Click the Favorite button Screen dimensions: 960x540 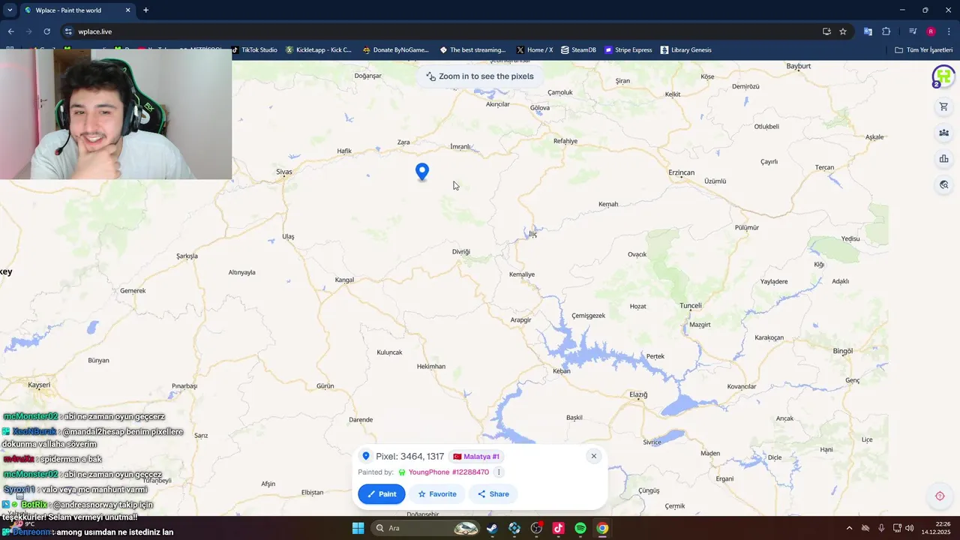pos(437,494)
